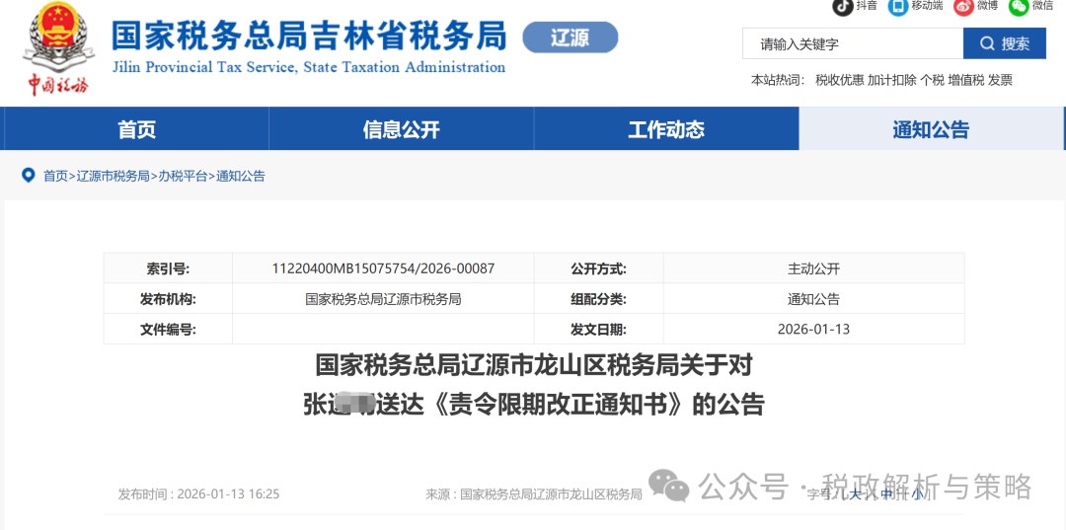This screenshot has width=1066, height=530.
Task: Go to 辽源市税务局 in the breadcrumb
Action: pos(114,176)
